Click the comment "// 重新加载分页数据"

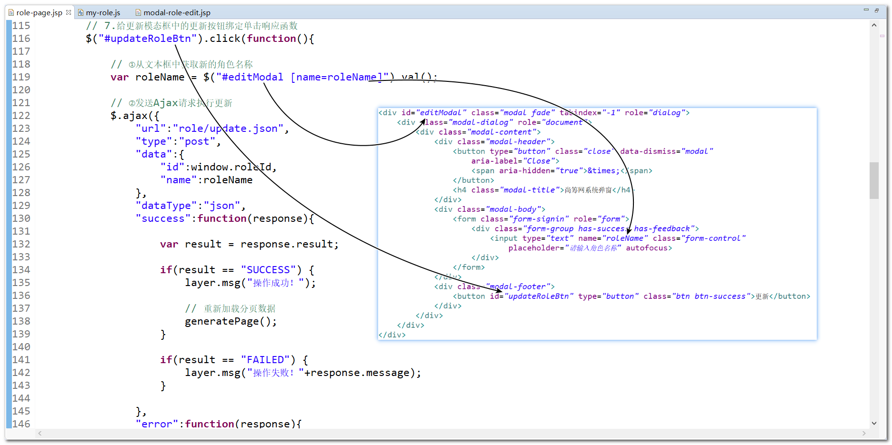tap(231, 308)
